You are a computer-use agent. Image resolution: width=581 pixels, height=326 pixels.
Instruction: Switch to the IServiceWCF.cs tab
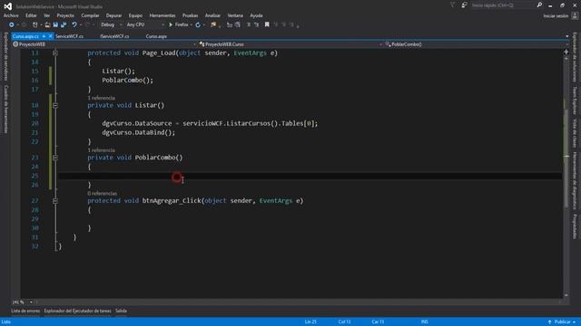coord(114,36)
